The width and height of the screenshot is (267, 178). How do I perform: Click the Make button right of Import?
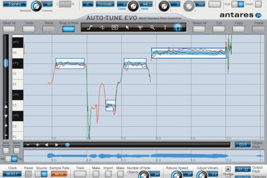(121, 174)
